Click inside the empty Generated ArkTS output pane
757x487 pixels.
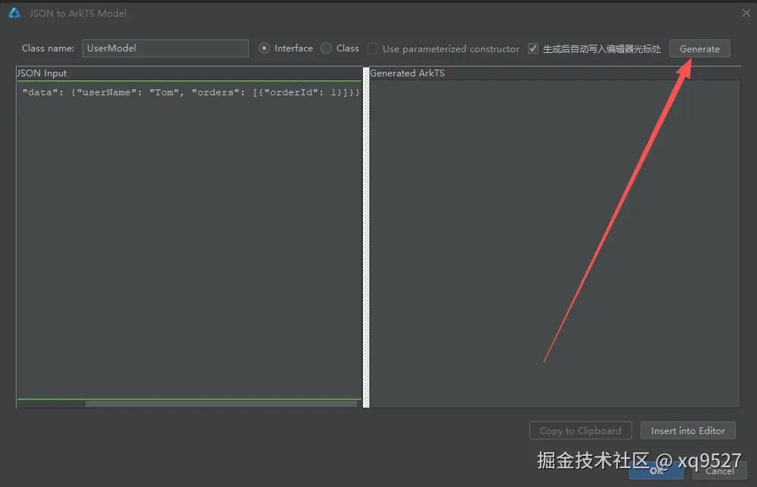pyautogui.click(x=555, y=243)
